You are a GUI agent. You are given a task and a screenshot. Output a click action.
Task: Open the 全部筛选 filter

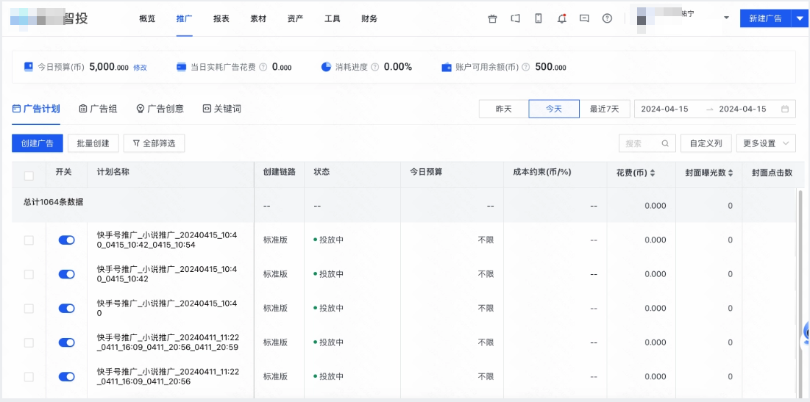154,143
